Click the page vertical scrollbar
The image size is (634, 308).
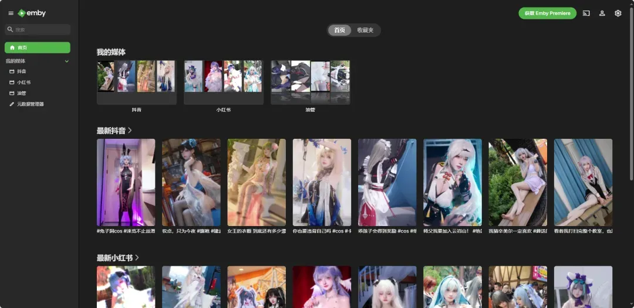pos(632,94)
